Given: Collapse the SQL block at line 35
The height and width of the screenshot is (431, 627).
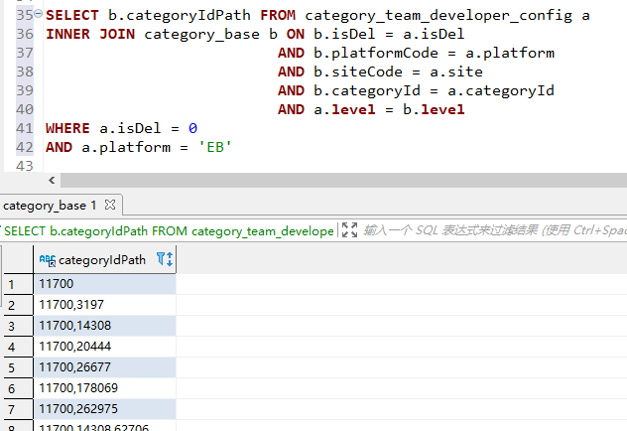Looking at the screenshot, I should click(38, 14).
